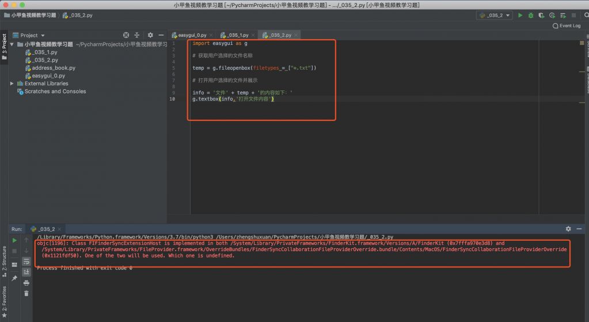
Task: Click the green Run button in top toolbar
Action: pos(520,16)
